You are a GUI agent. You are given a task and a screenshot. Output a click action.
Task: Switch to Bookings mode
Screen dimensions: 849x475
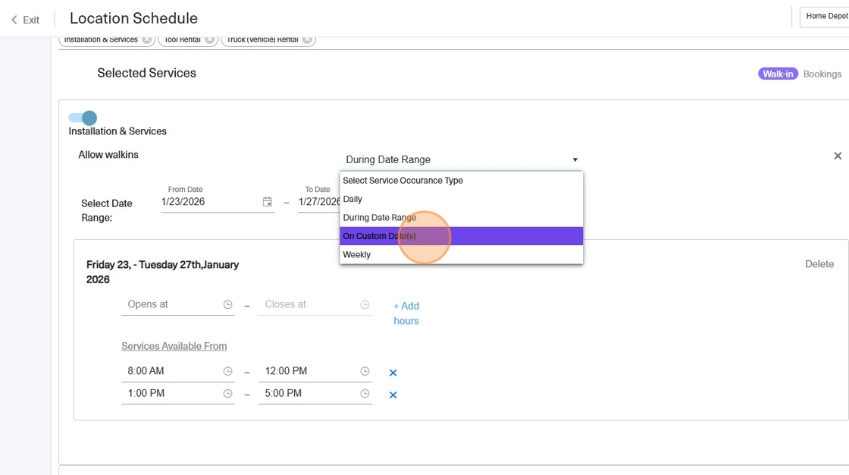pos(822,74)
